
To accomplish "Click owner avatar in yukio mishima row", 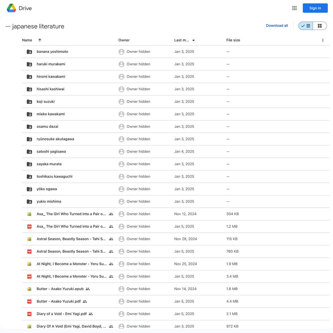I will [x=121, y=201].
